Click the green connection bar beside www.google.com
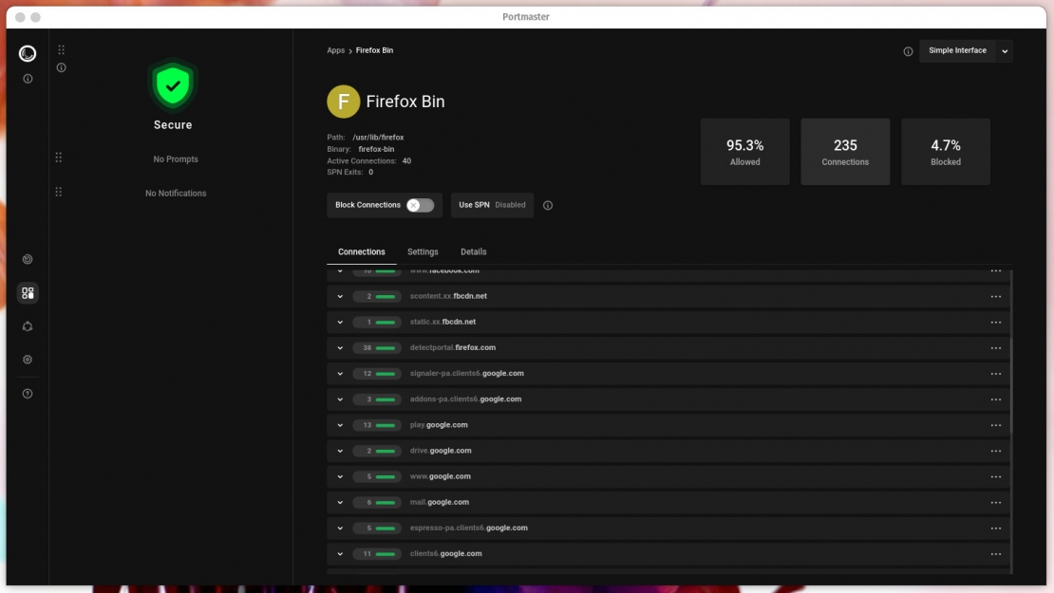Screen dimensions: 1054x593 tap(384, 476)
